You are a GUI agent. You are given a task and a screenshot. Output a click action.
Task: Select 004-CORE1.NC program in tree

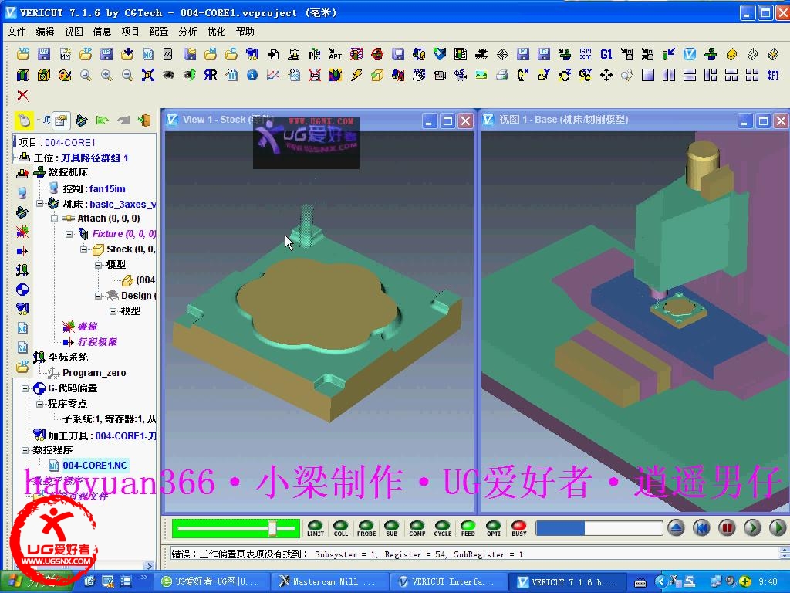[x=95, y=466]
